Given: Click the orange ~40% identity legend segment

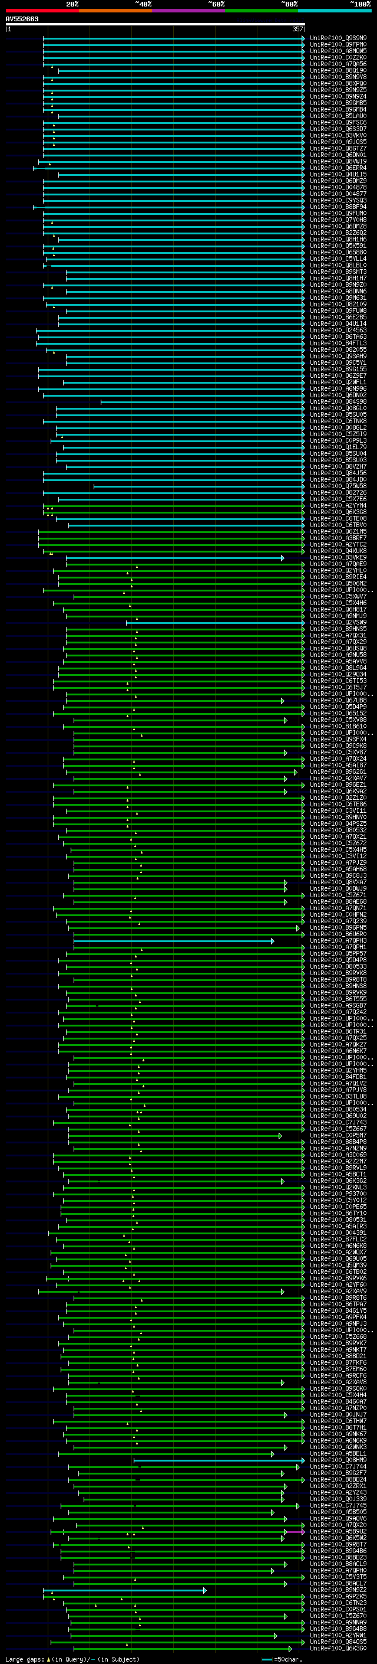Looking at the screenshot, I should point(115,11).
